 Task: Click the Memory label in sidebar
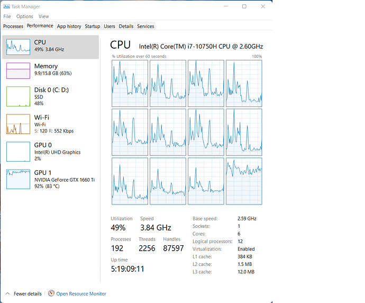click(x=46, y=66)
